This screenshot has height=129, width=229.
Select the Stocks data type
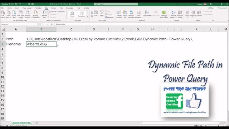tap(72, 14)
